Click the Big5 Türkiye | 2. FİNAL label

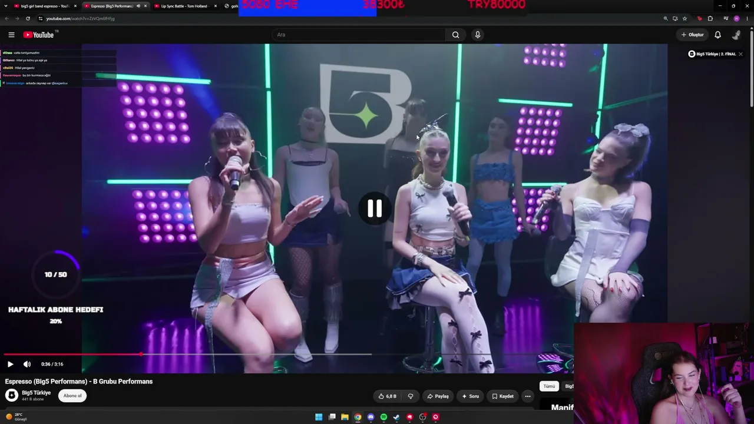716,54
